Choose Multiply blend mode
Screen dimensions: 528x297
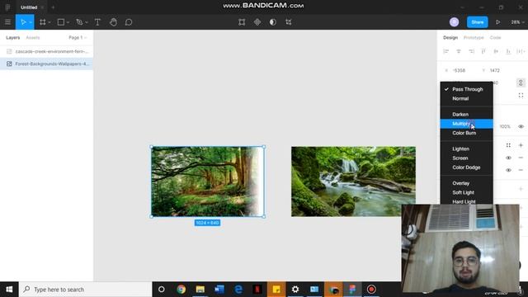pyautogui.click(x=467, y=124)
